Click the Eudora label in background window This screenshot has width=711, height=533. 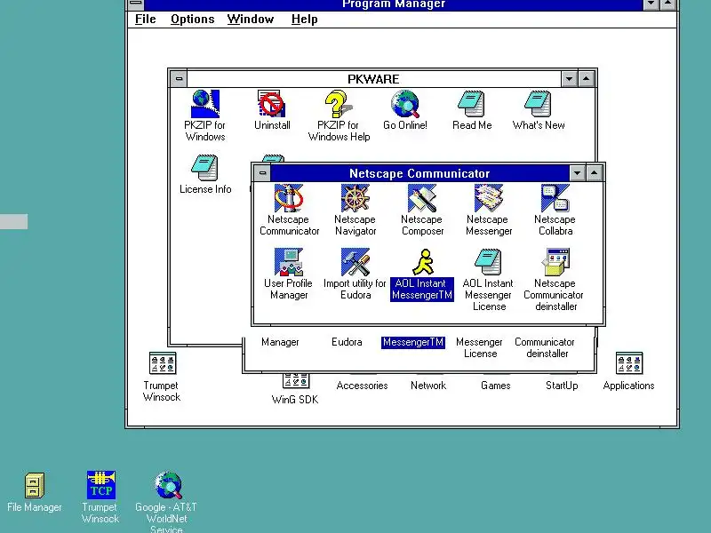pos(347,342)
